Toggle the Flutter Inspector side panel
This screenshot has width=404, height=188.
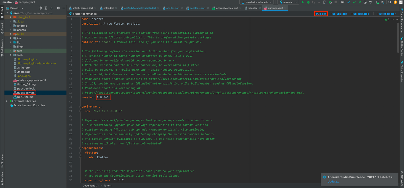(402, 72)
